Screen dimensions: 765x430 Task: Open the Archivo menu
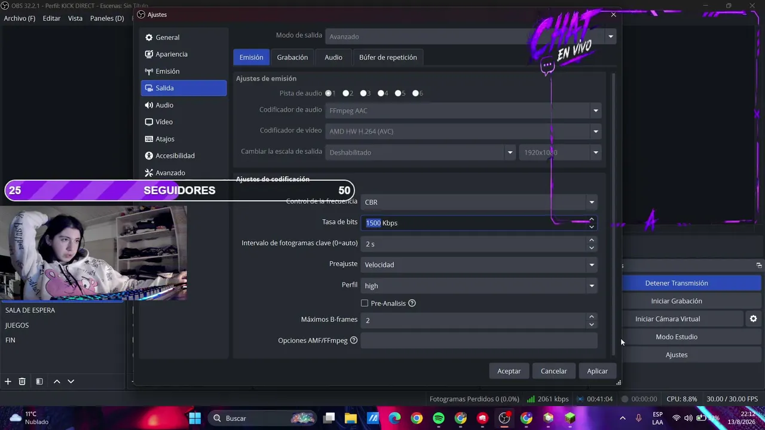point(20,19)
